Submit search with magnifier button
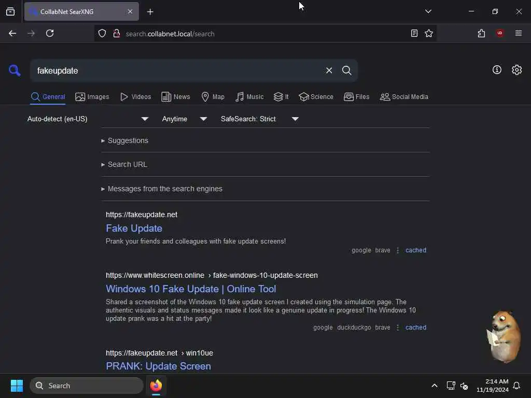Image resolution: width=531 pixels, height=398 pixels. coord(346,70)
